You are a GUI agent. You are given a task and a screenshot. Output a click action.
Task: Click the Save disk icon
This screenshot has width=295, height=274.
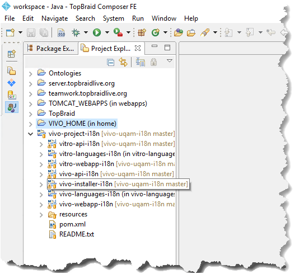pyautogui.click(x=31, y=32)
